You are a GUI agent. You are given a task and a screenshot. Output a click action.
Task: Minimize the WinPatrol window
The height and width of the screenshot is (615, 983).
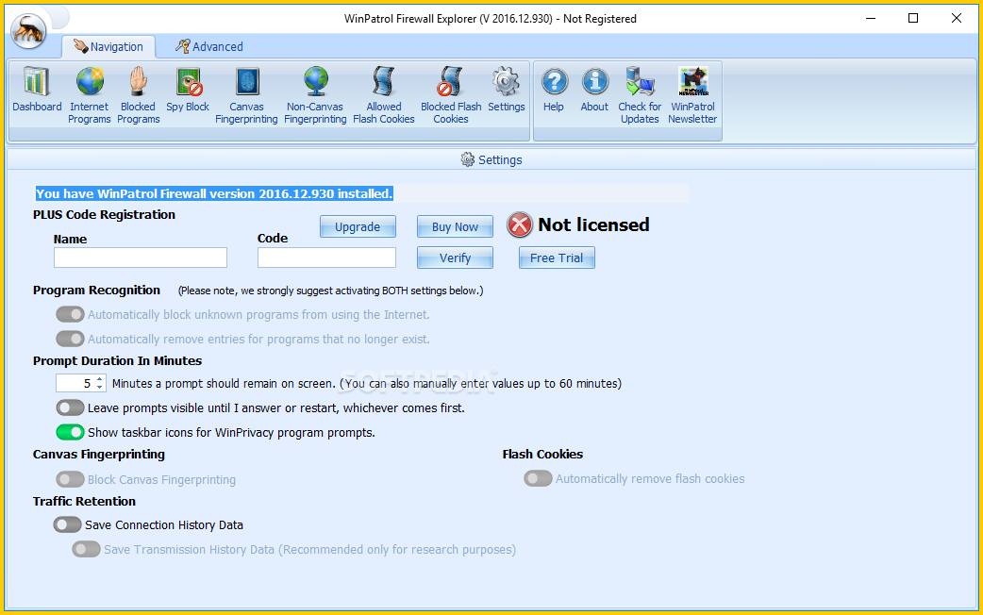[x=870, y=18]
